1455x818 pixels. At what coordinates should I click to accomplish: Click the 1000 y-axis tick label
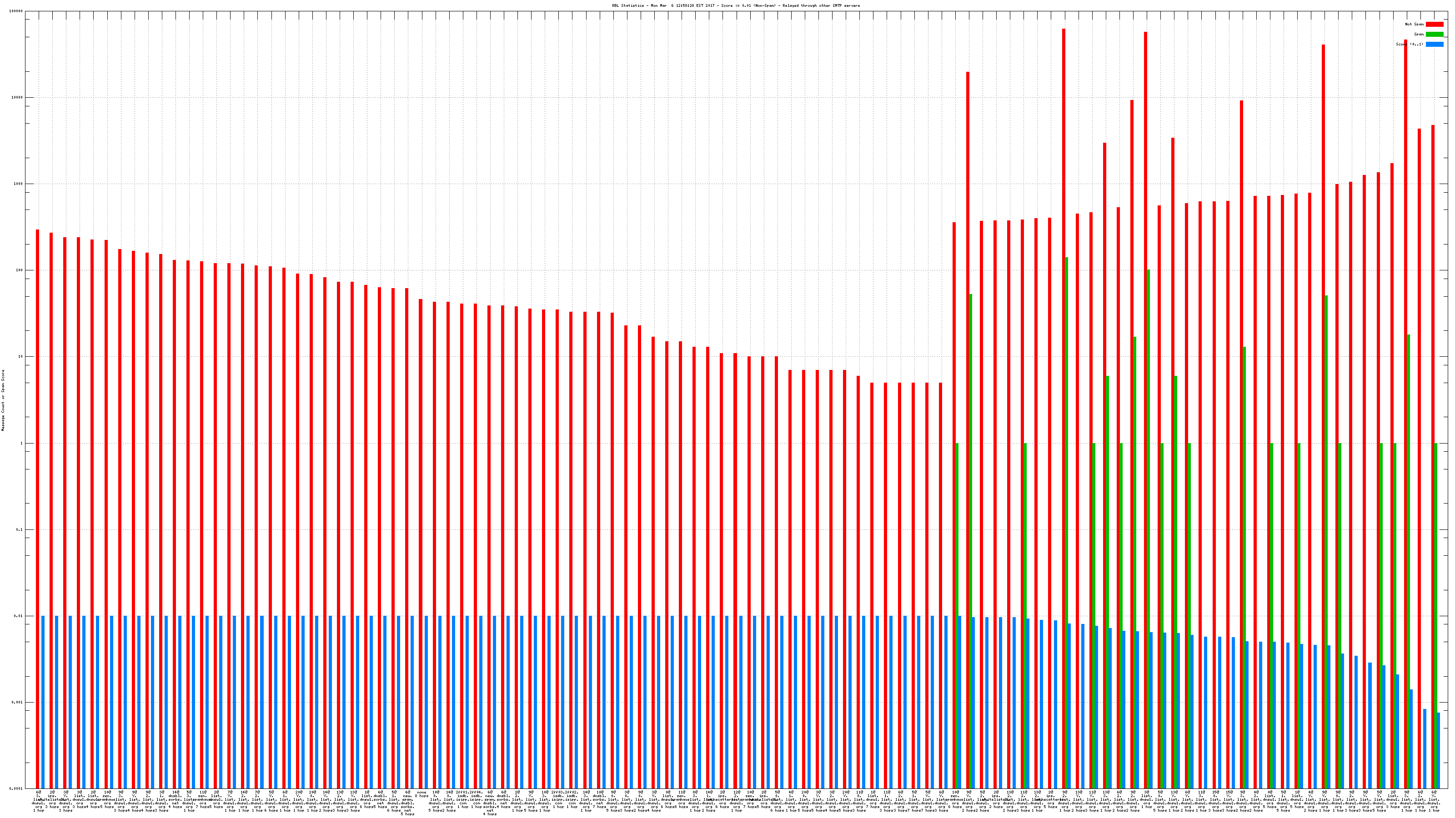19,184
